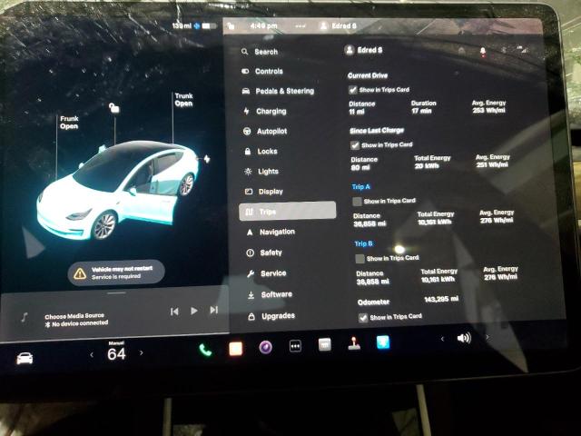The width and height of the screenshot is (581, 436).
Task: Open the Navigation settings menu
Action: (271, 232)
